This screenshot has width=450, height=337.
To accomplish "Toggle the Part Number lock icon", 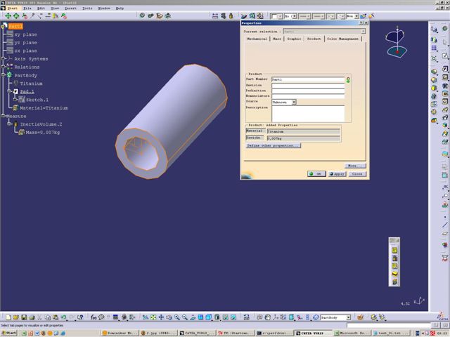I will click(348, 79).
